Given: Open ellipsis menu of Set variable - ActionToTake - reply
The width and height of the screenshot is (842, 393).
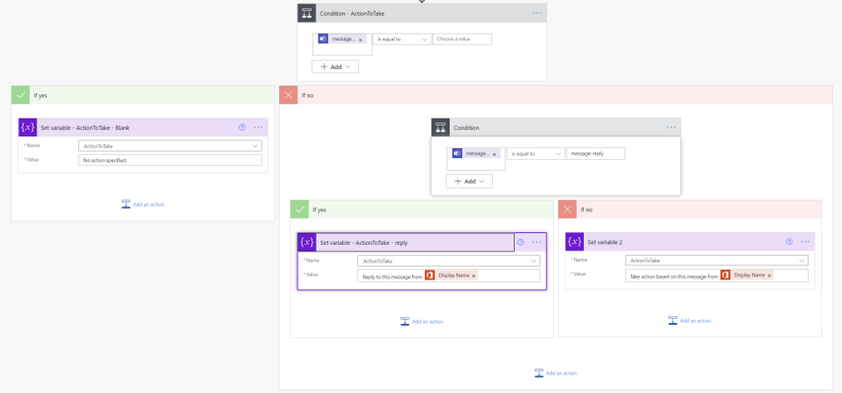Looking at the screenshot, I should [537, 242].
